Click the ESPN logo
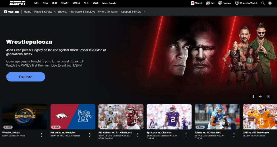This screenshot has width=277, height=147. coord(18,3)
